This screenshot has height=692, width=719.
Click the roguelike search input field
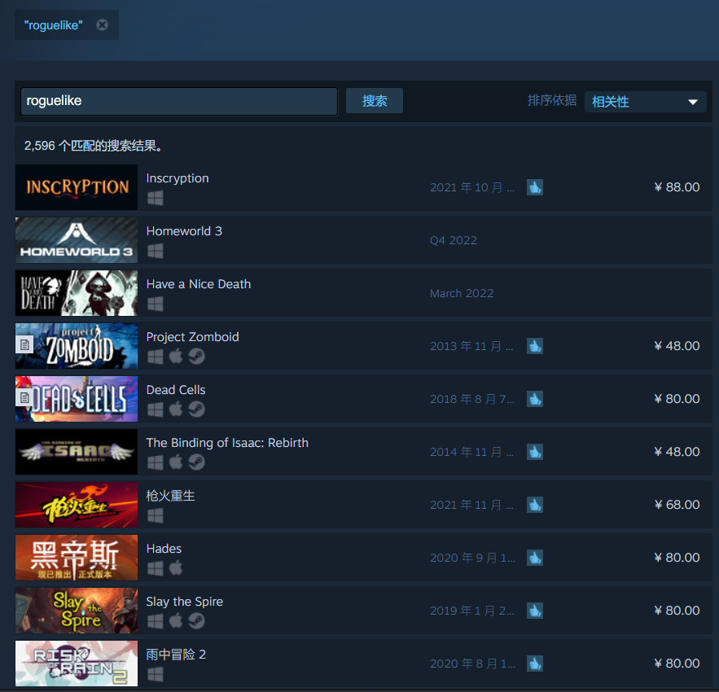coord(179,101)
